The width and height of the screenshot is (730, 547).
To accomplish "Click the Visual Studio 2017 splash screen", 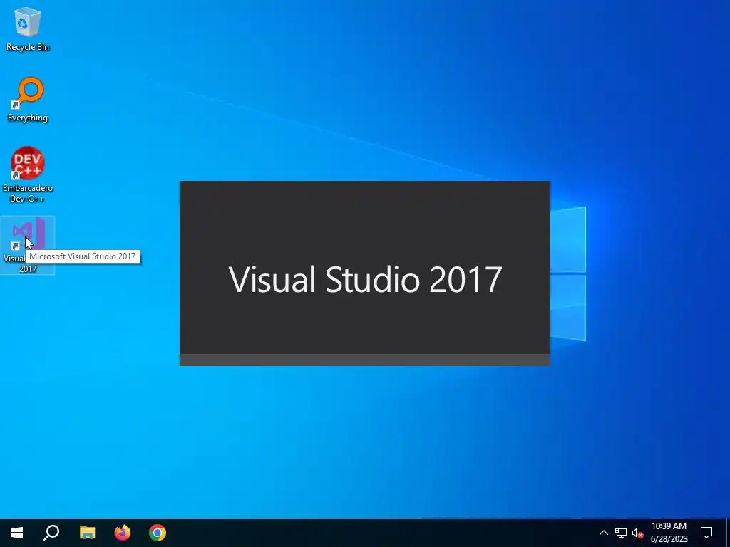I will 365,273.
